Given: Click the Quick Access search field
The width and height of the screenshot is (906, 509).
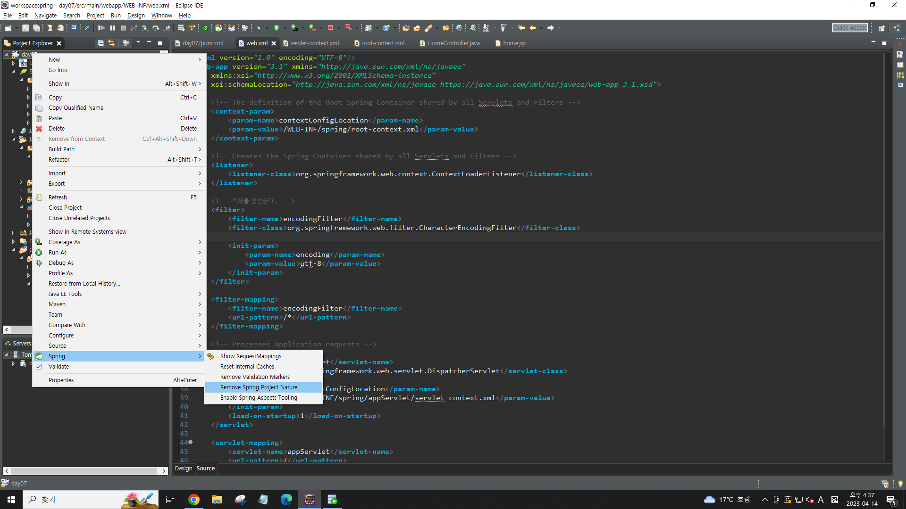Looking at the screenshot, I should click(x=850, y=28).
